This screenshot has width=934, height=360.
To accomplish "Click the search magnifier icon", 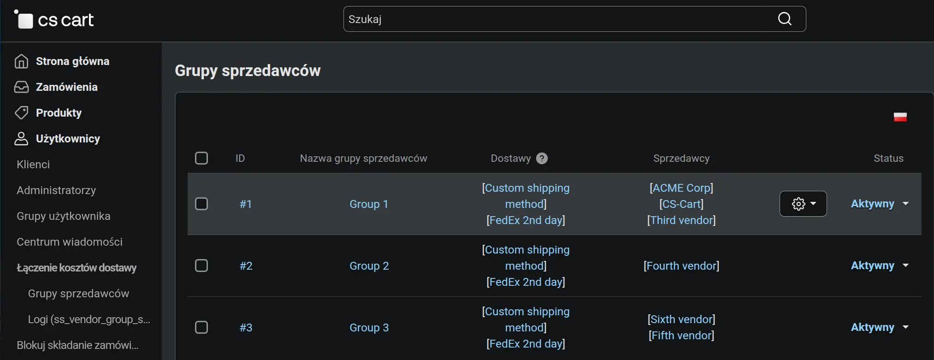I will tap(785, 19).
